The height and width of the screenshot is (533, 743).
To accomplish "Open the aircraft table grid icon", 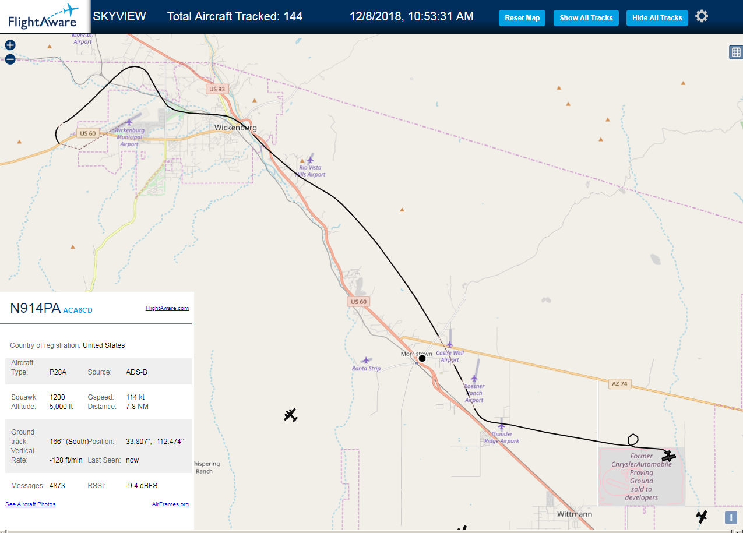I will point(736,52).
